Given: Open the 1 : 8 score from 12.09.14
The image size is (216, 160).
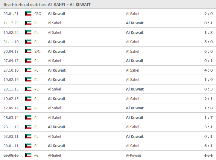Looking at the screenshot, I should point(209,108).
